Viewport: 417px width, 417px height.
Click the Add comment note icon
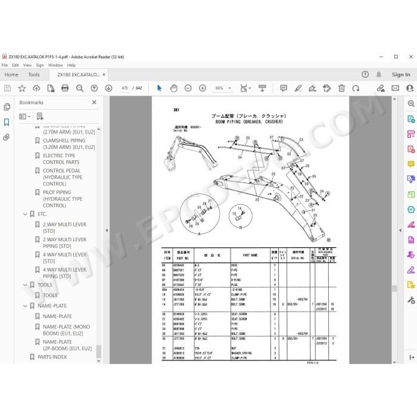[x=284, y=88]
